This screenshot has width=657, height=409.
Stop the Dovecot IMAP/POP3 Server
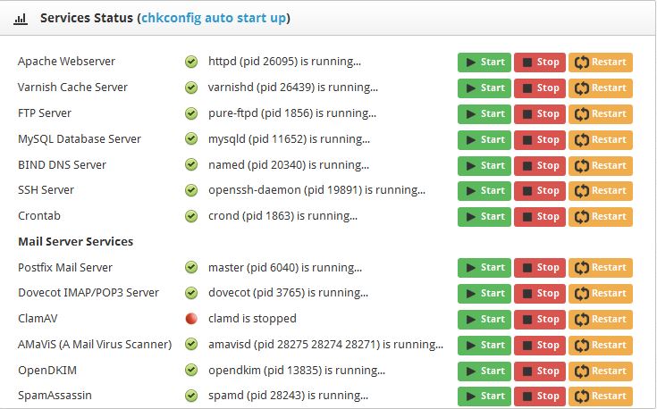tap(540, 293)
